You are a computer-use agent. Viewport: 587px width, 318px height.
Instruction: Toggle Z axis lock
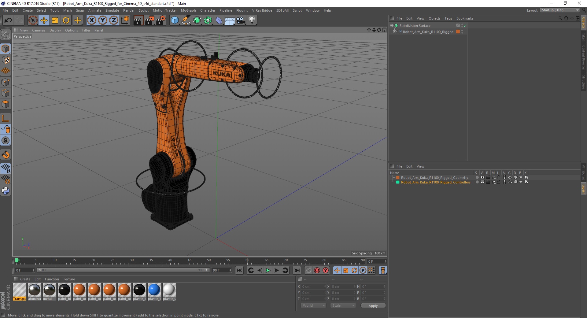[113, 20]
